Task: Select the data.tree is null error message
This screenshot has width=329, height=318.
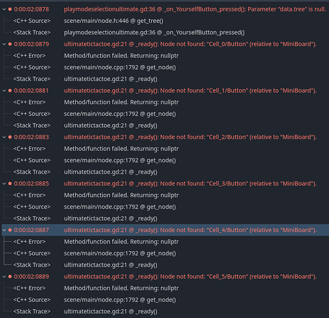Action: click(x=195, y=10)
